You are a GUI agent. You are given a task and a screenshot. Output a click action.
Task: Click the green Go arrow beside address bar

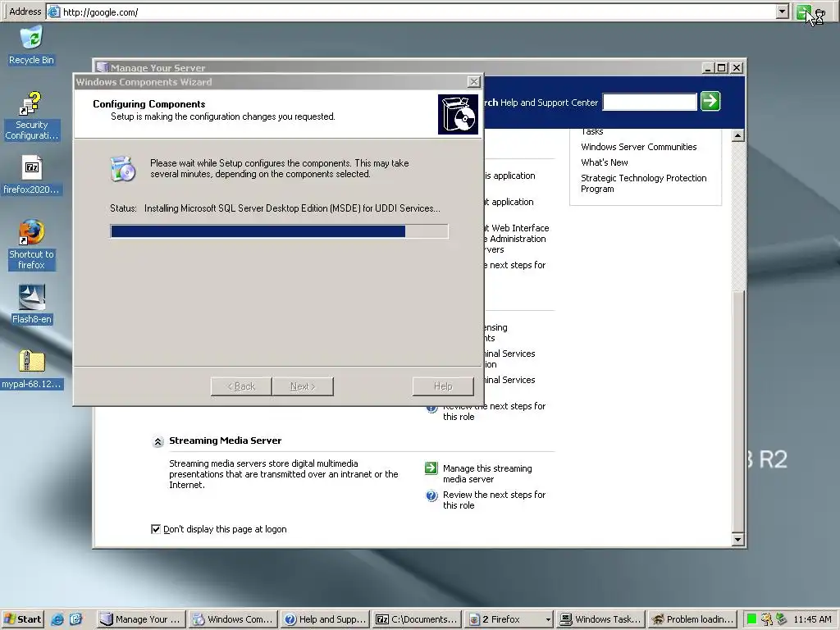click(803, 11)
